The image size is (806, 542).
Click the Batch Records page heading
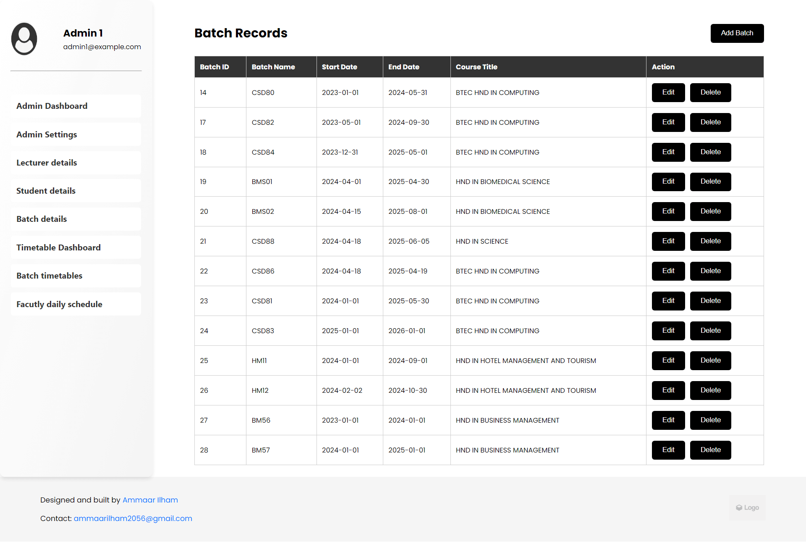coord(241,33)
